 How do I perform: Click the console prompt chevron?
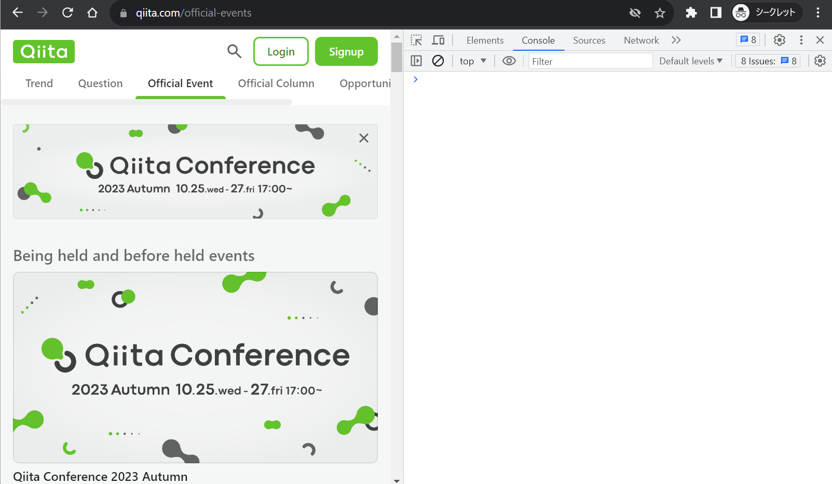coord(416,79)
